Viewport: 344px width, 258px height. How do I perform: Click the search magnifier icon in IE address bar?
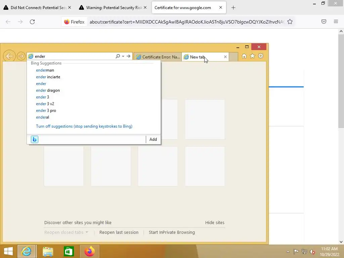click(118, 56)
